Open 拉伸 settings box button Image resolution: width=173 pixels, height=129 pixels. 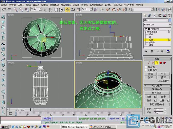(x=155, y=97)
